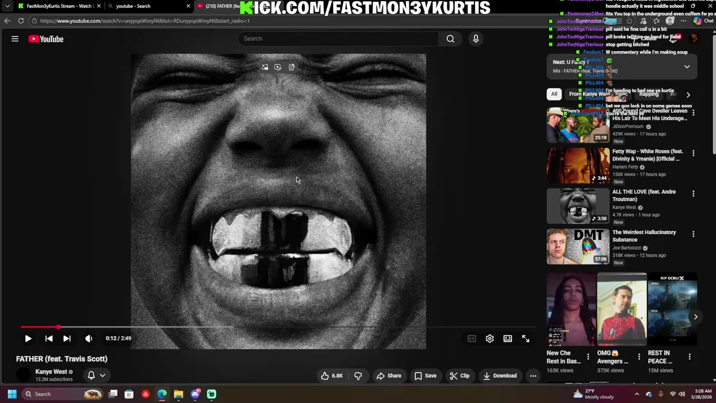Image resolution: width=716 pixels, height=403 pixels.
Task: Start voice search with the microphone
Action: click(476, 39)
